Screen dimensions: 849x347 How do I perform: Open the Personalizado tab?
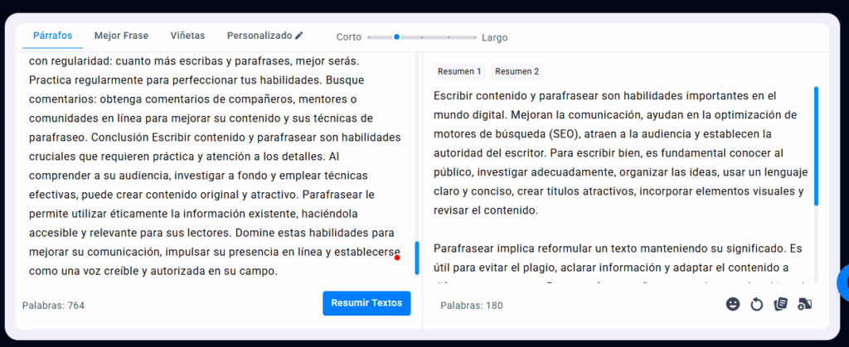coord(260,36)
